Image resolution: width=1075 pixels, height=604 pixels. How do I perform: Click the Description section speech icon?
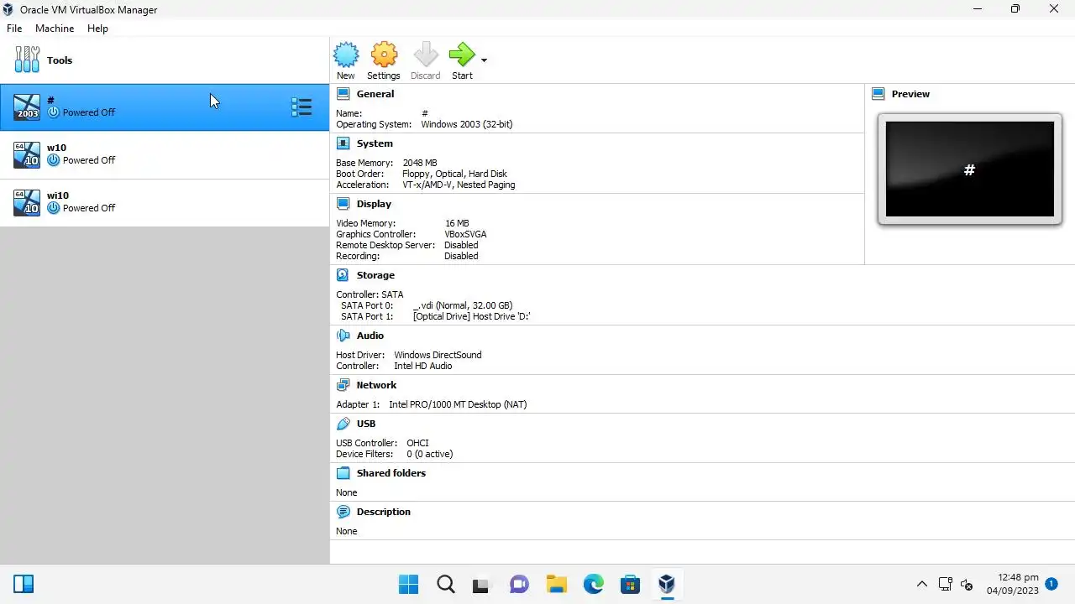click(343, 512)
